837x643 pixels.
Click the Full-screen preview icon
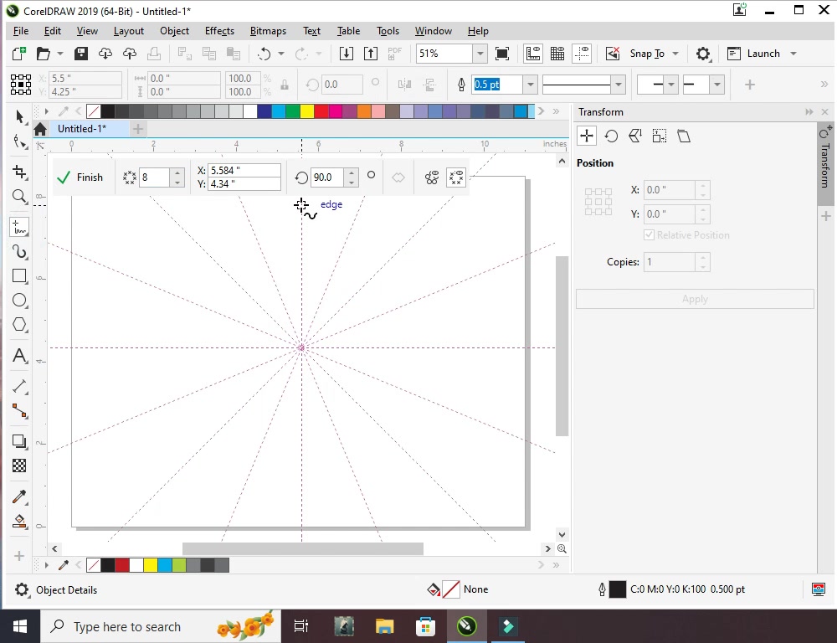click(x=501, y=54)
